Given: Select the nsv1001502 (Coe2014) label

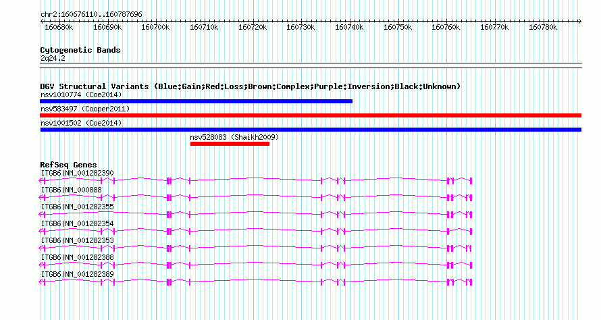Looking at the screenshot, I should coord(81,123).
